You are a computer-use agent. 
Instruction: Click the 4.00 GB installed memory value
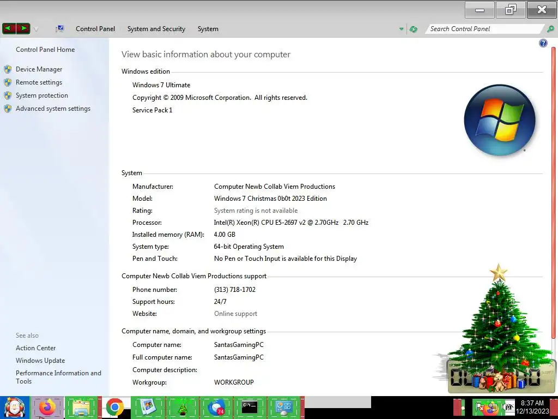pos(225,235)
